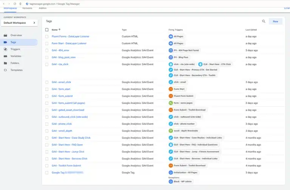The height and width of the screenshot is (190, 290).
Task: Open the GA4 - Start Here - Services Click tag
Action: tap(69, 159)
